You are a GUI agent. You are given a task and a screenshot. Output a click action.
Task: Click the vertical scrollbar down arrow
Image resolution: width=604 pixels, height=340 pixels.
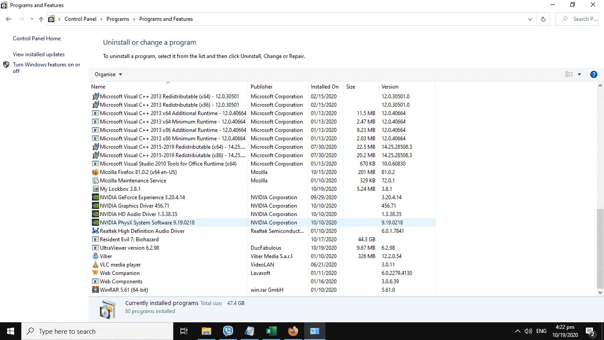[600, 293]
